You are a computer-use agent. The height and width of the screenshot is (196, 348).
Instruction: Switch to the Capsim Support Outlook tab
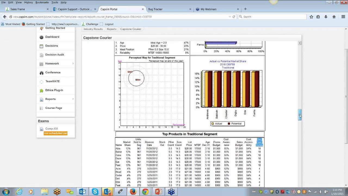[x=75, y=9]
